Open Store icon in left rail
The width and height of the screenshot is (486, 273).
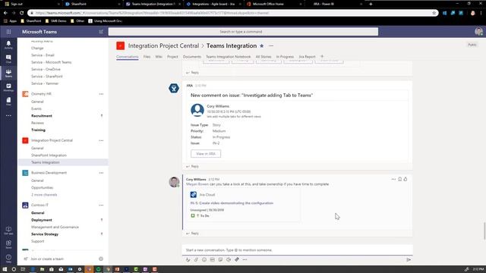coord(8,244)
